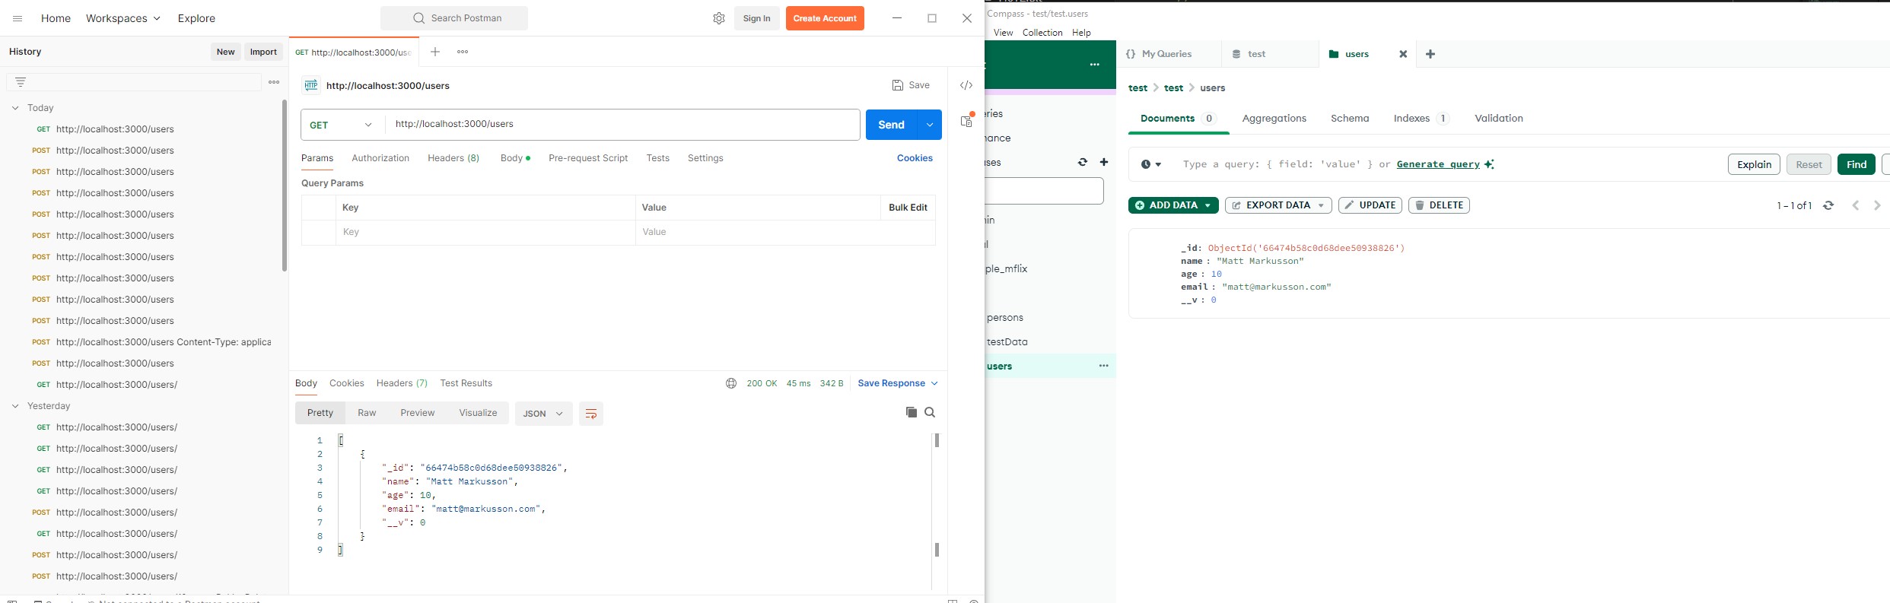Open the GET method dropdown

click(342, 125)
